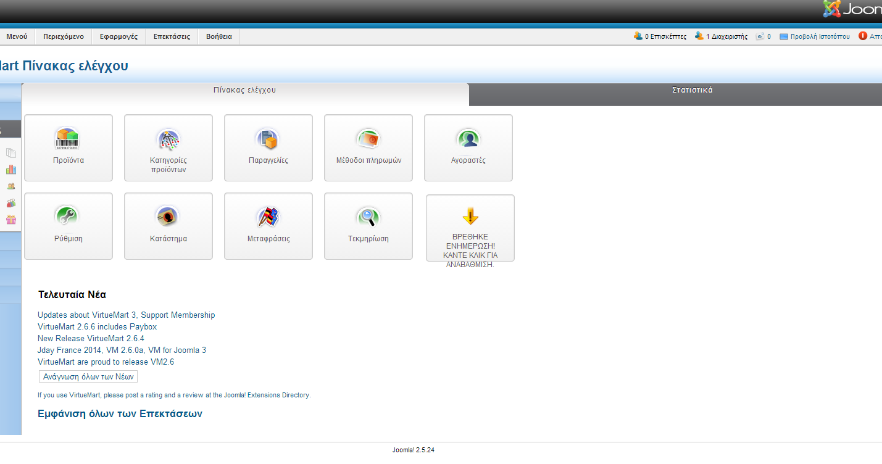Open the Βοήθεια menu
The image size is (882, 464).
[219, 36]
